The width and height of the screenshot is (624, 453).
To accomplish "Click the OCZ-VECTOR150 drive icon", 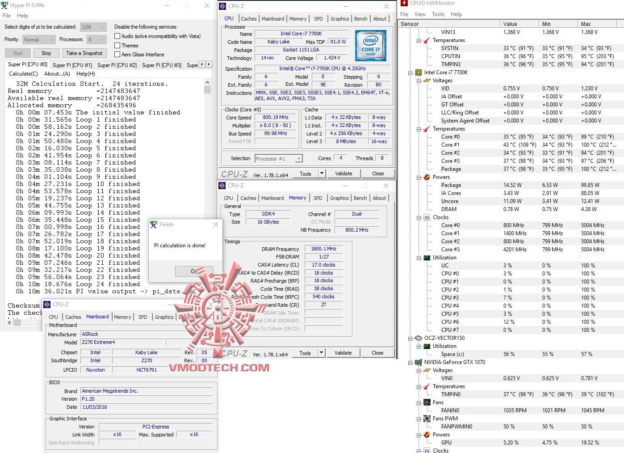I will [418, 338].
